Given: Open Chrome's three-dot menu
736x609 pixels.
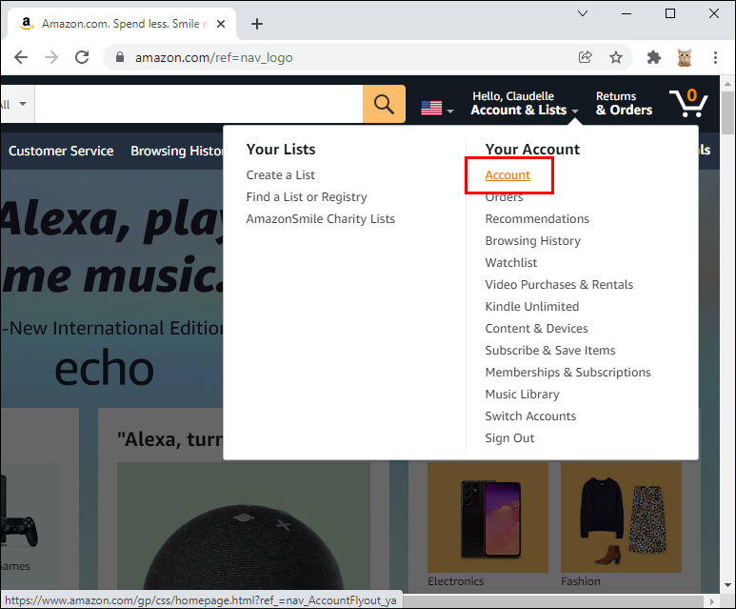Looking at the screenshot, I should point(715,58).
